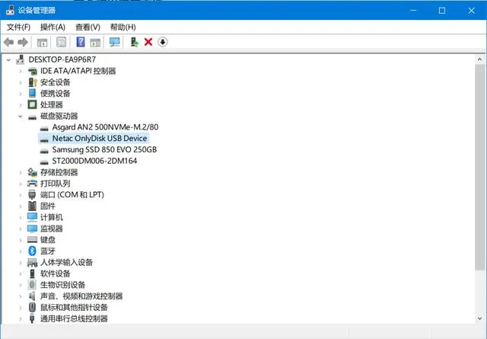Select the 人体学输入设备 label

click(x=67, y=262)
